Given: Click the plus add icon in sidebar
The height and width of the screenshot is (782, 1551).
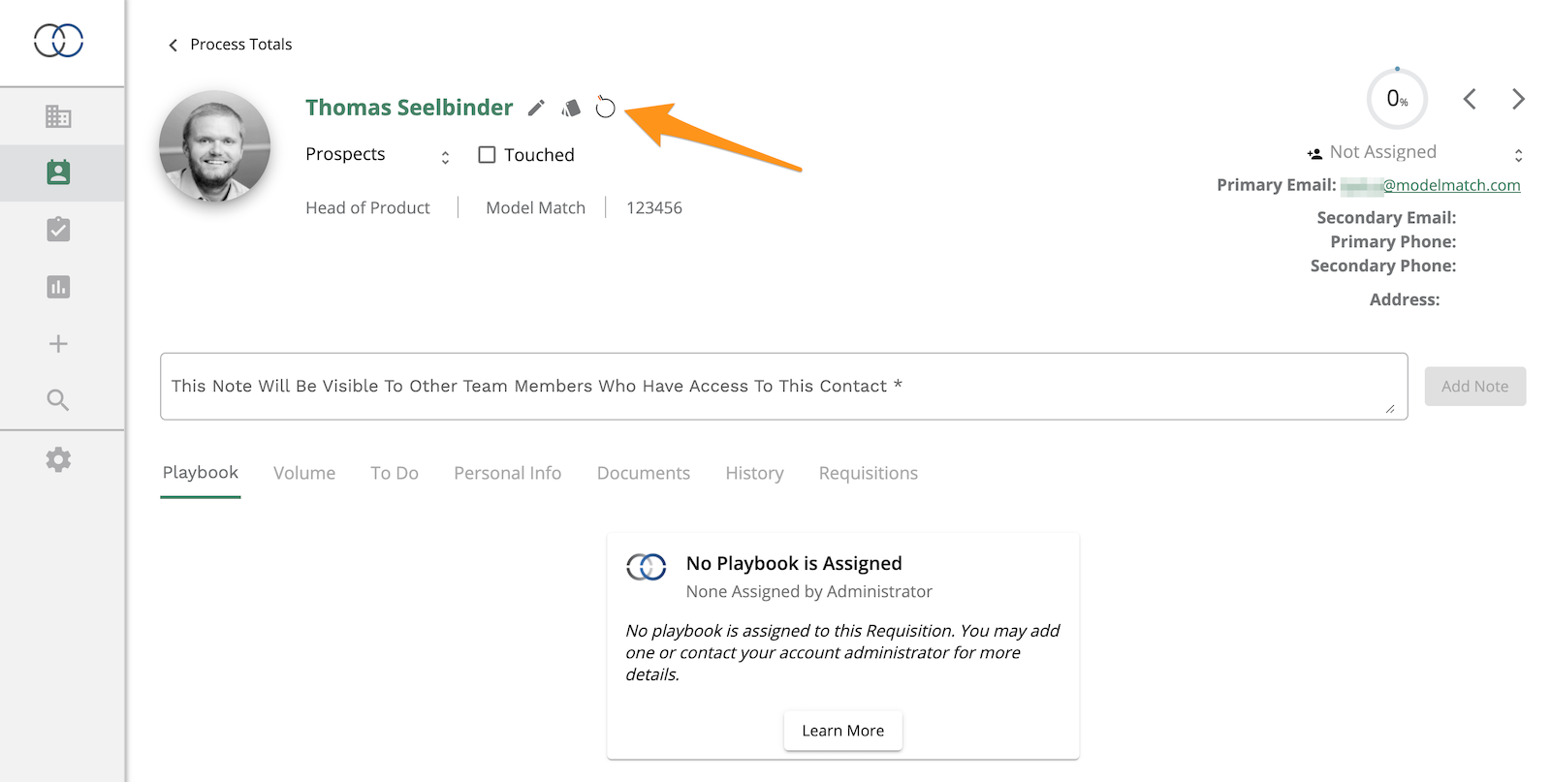Looking at the screenshot, I should coord(58,344).
